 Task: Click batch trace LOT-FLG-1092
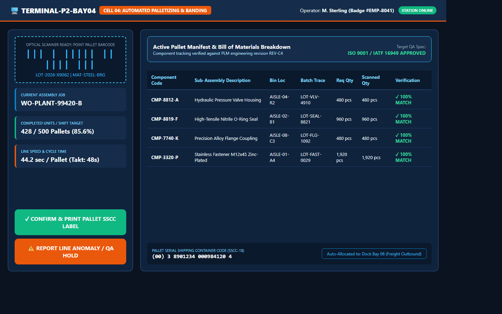point(311,138)
